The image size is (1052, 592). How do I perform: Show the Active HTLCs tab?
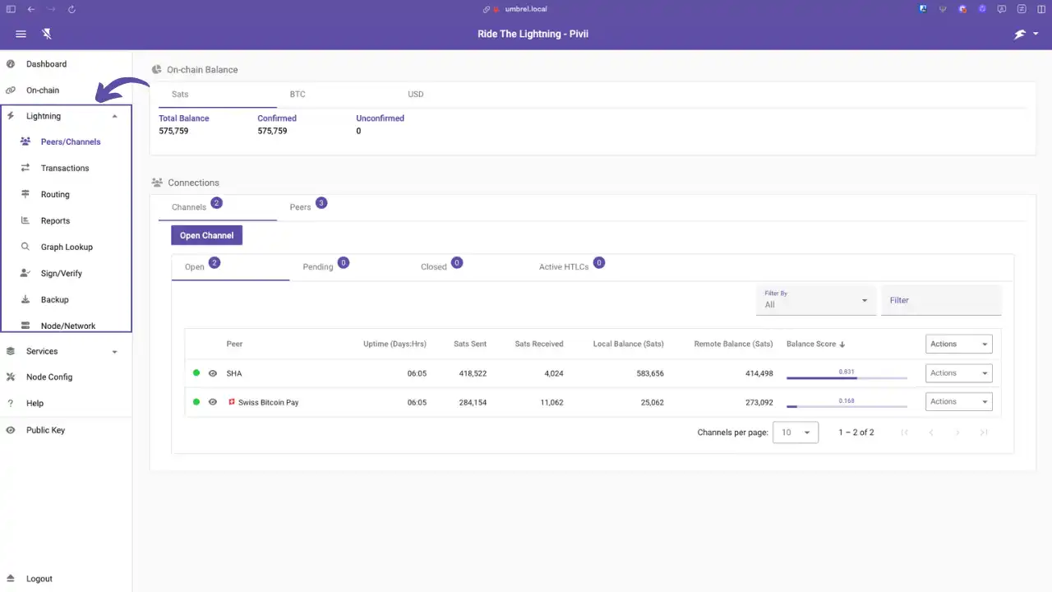tap(564, 267)
